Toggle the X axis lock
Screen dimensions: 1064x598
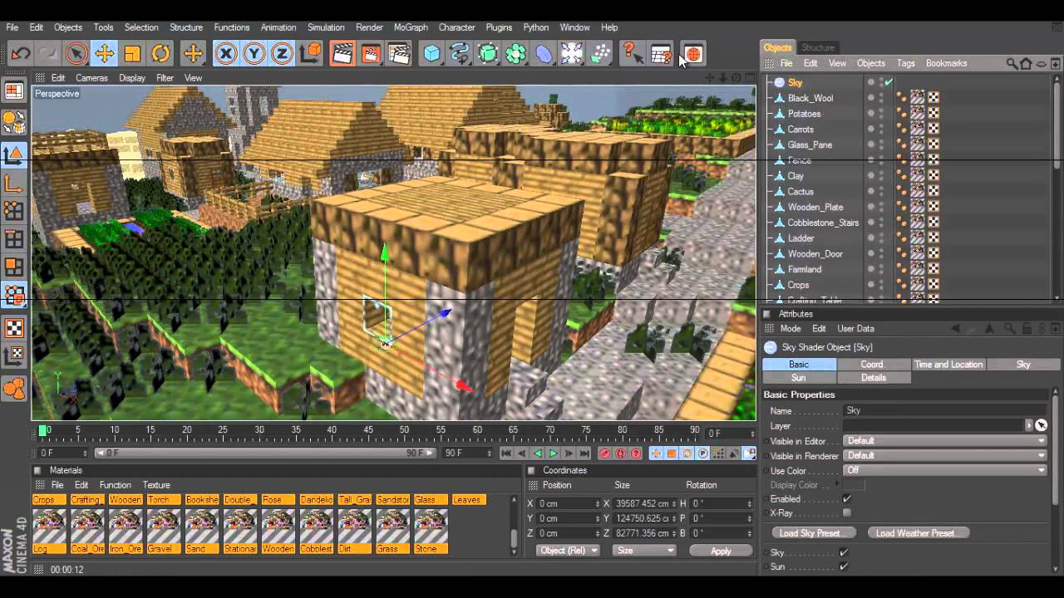(x=226, y=54)
